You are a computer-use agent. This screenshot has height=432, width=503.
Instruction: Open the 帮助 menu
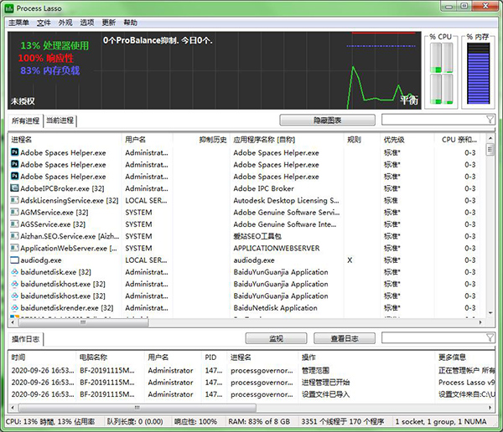point(131,23)
